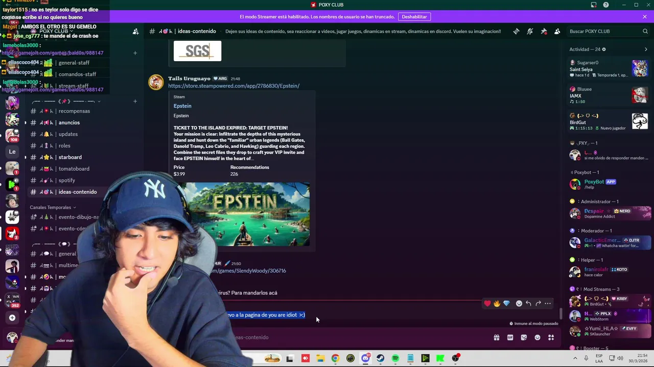The width and height of the screenshot is (654, 367).
Task: Open more options for hovered message
Action: click(548, 303)
